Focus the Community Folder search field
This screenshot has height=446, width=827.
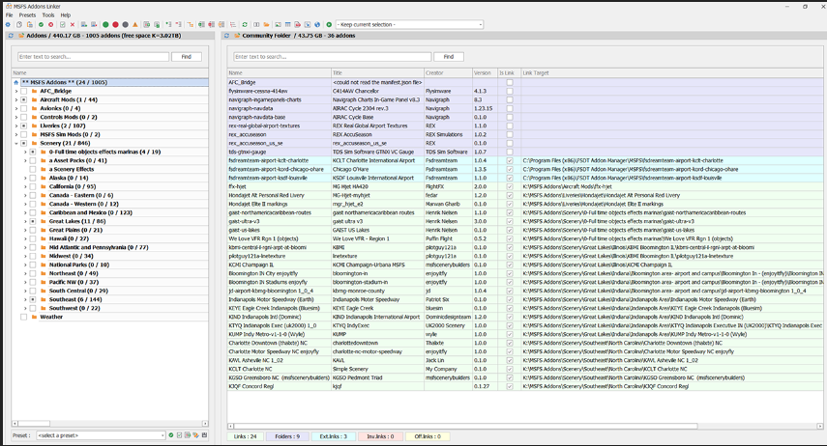(x=333, y=57)
